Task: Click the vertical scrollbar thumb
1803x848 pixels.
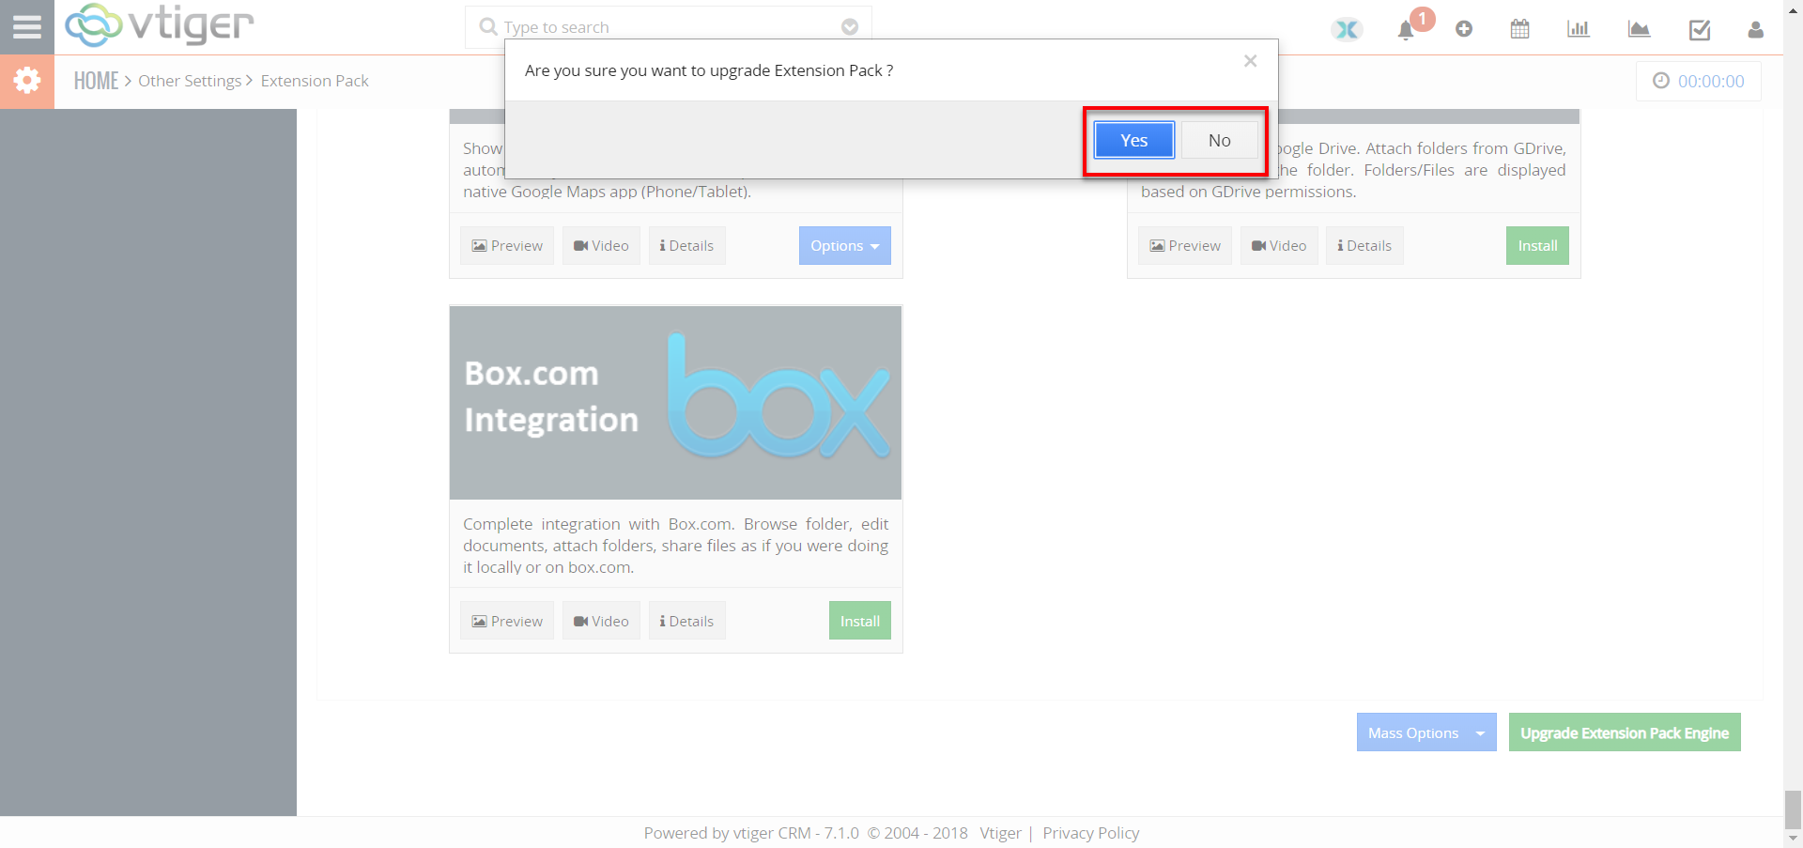Action: point(1793,809)
